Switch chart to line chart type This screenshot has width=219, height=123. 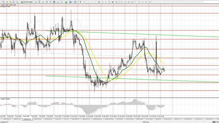coord(43,2)
